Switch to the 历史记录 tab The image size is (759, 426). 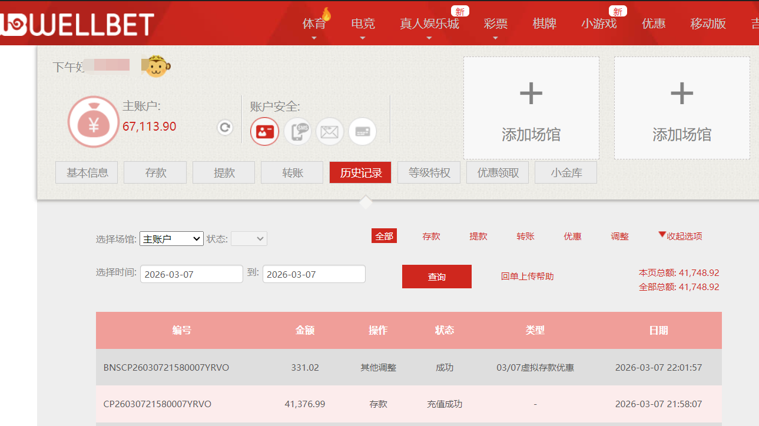click(360, 172)
